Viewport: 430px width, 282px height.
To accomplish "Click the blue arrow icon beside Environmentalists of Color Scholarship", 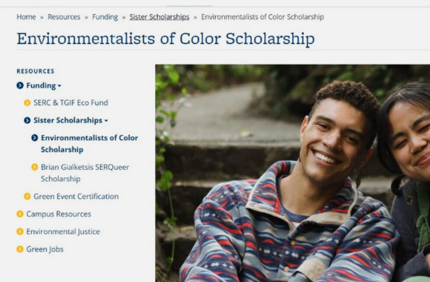I will (35, 137).
